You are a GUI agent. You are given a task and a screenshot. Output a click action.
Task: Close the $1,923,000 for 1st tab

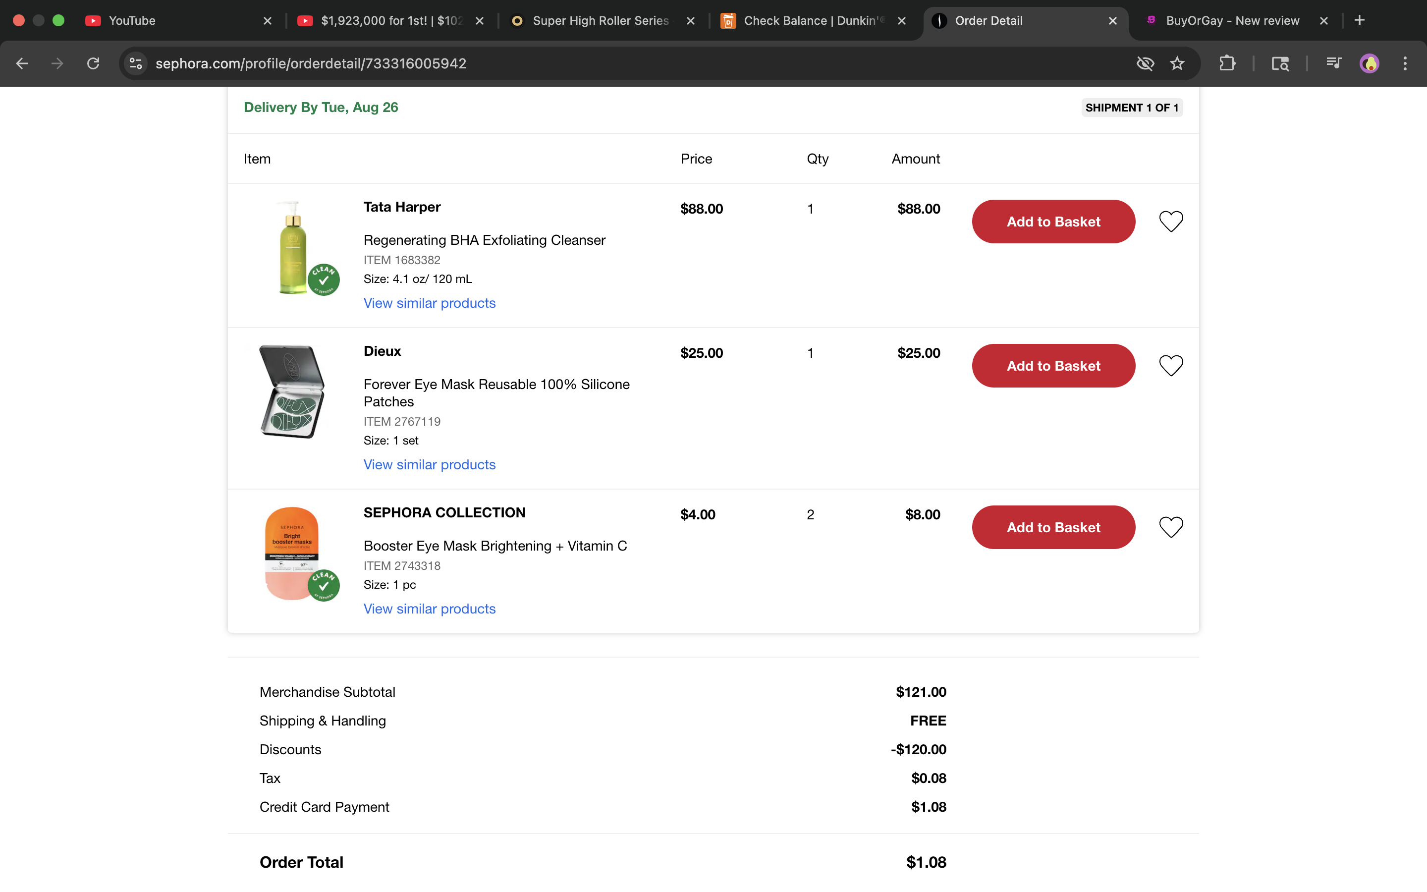[x=480, y=21]
